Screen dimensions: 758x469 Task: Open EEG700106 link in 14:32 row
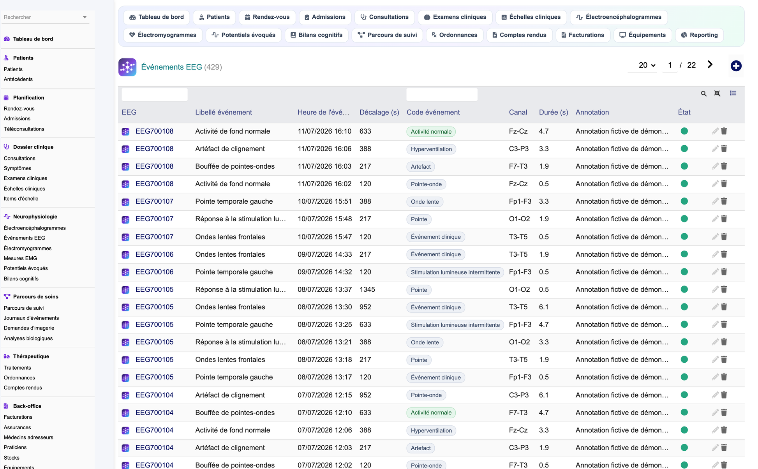click(x=154, y=272)
